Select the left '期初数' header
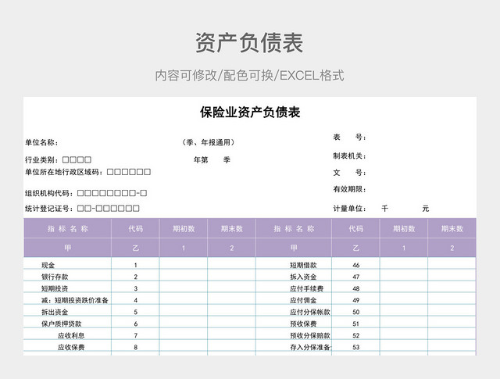This screenshot has height=379, width=500. coord(184,228)
